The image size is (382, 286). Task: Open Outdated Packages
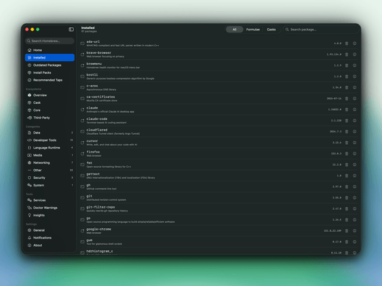50,65
